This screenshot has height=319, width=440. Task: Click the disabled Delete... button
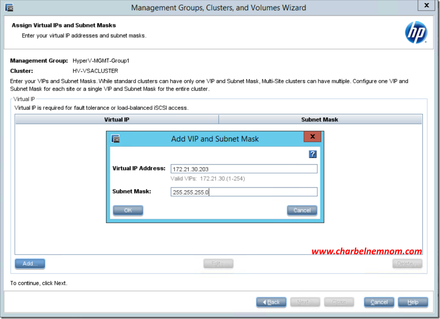pyautogui.click(x=407, y=264)
